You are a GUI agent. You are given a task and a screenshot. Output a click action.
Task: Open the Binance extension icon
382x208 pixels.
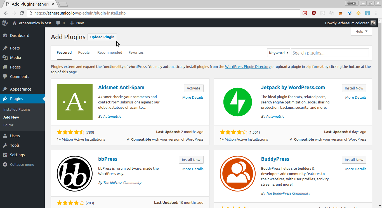point(359,13)
